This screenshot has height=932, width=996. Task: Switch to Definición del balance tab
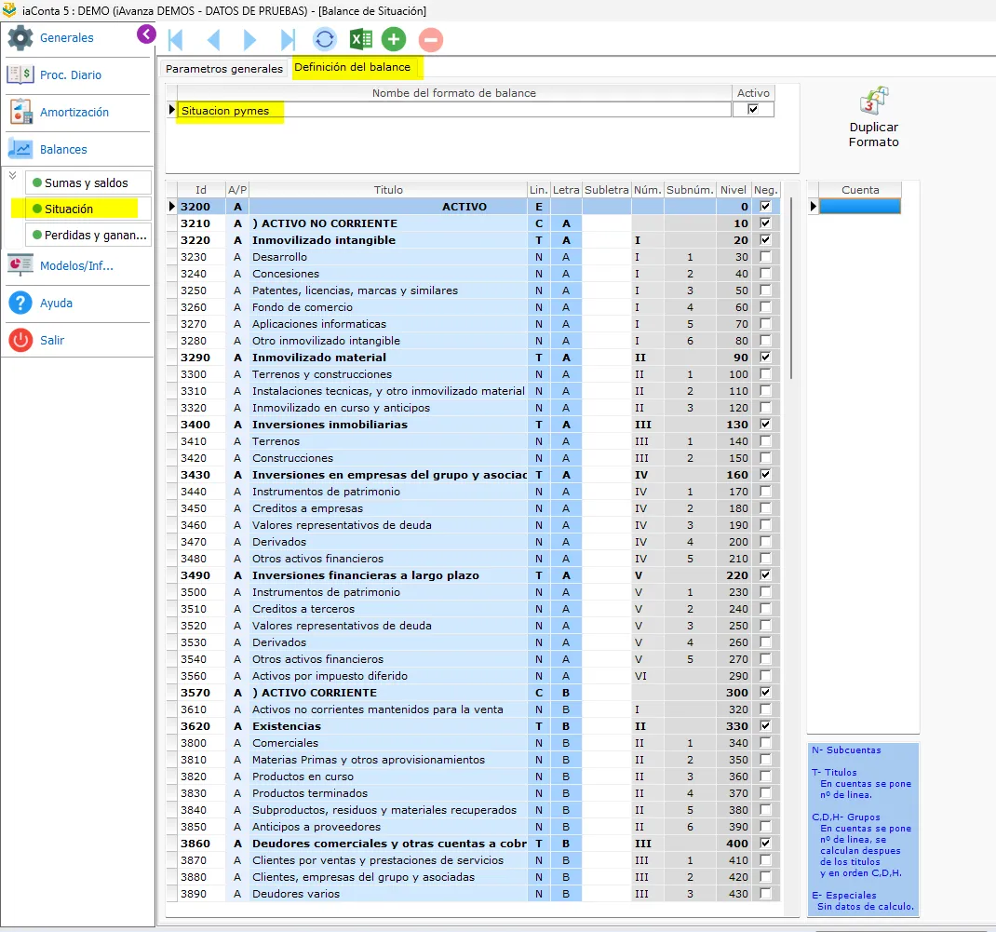[353, 67]
